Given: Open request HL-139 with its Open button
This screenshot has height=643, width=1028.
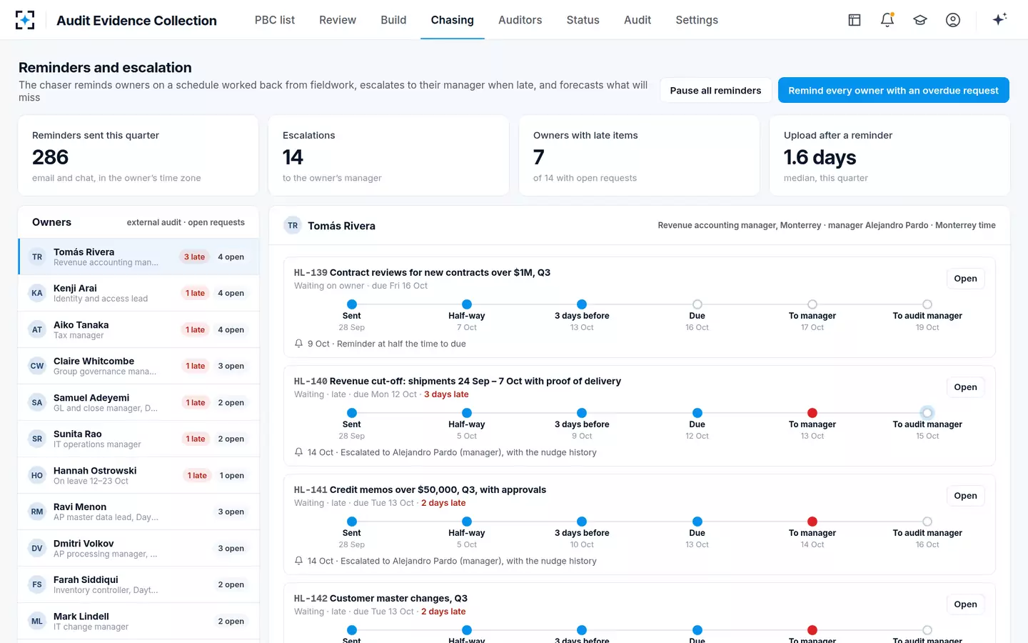Looking at the screenshot, I should [x=965, y=279].
